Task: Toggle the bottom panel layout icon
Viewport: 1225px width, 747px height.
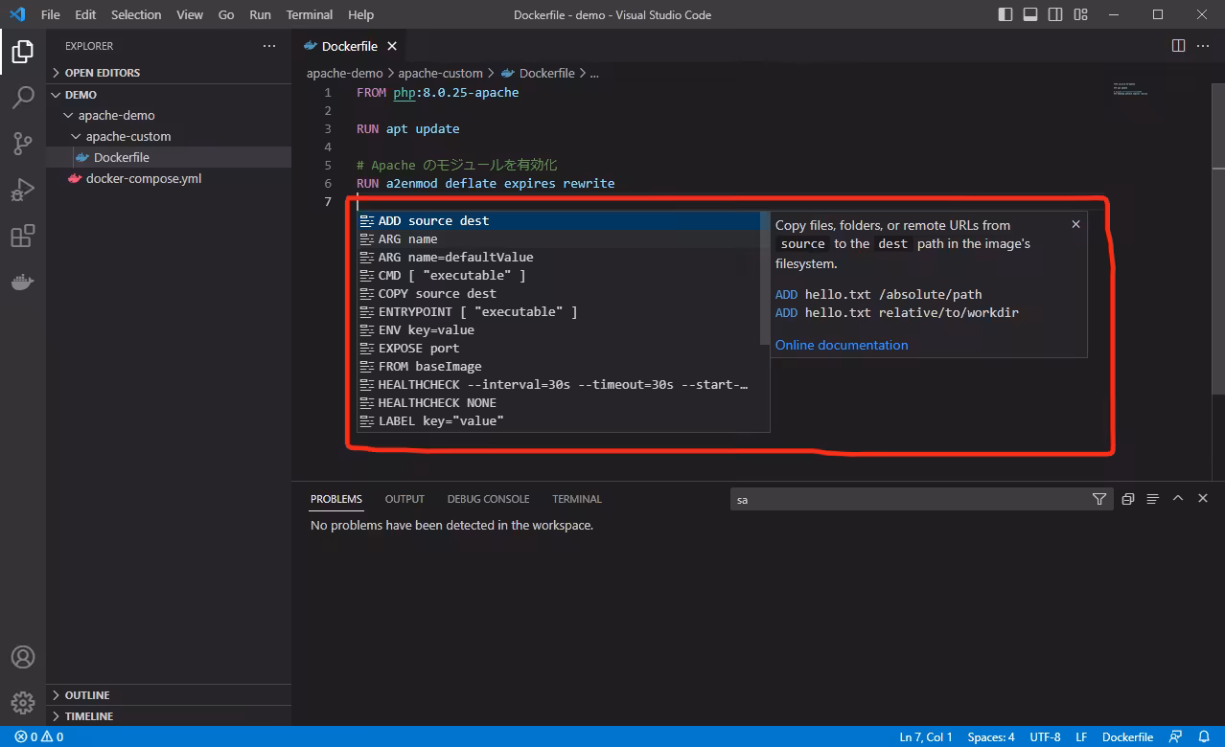Action: point(1030,14)
